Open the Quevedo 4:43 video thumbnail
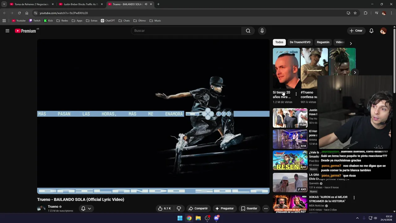This screenshot has width=396, height=223. pos(290,183)
